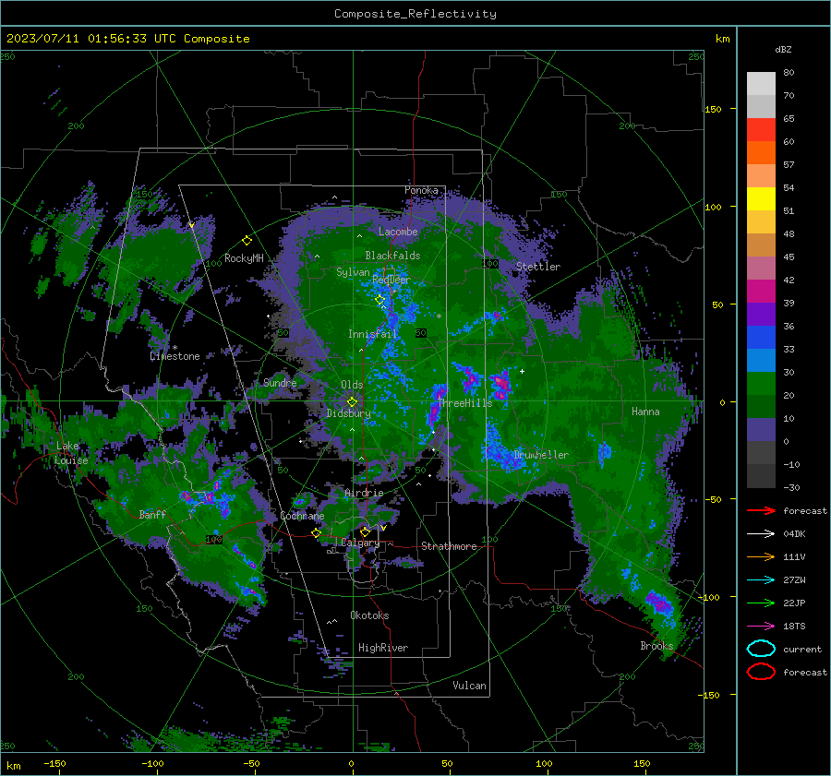Click the magenta 42 dBZ color swatch
This screenshot has height=776, width=831.
pyautogui.click(x=761, y=292)
